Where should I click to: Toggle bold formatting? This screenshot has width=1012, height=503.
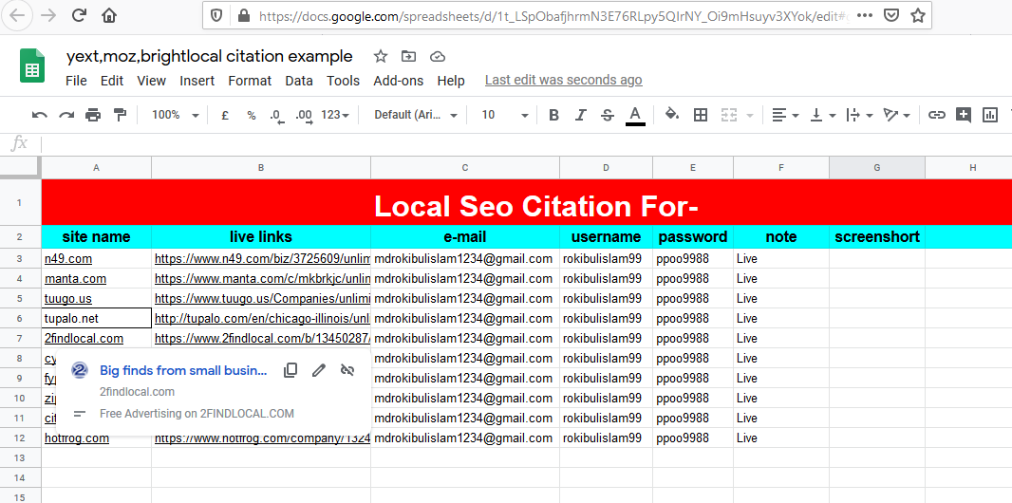(554, 115)
